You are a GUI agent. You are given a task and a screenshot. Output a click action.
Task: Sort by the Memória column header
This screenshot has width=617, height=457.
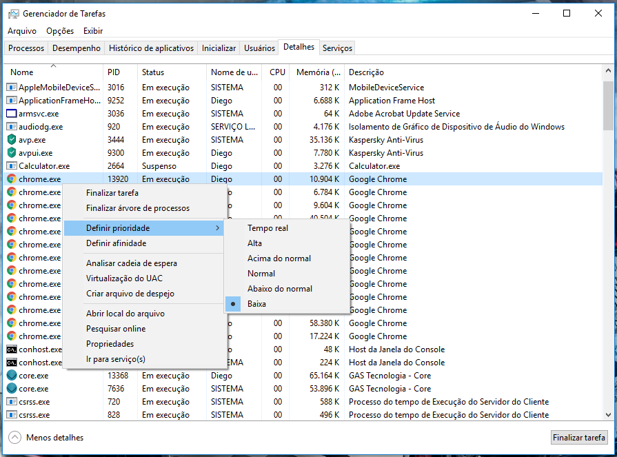coord(318,72)
